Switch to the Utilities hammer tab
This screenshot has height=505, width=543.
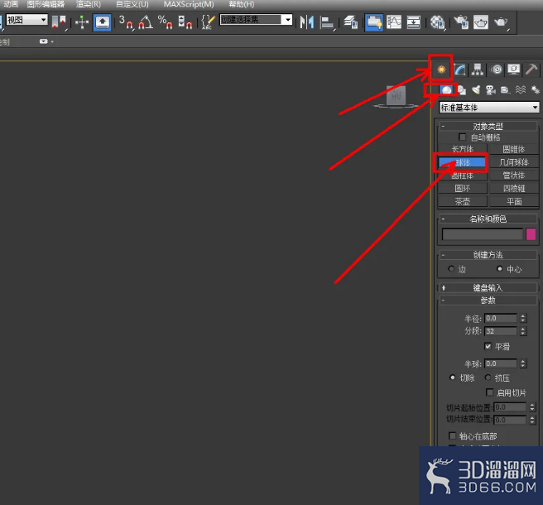(531, 70)
